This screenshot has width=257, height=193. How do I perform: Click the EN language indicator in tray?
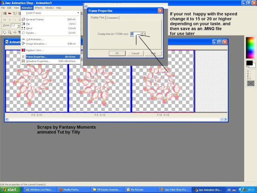click(x=229, y=190)
